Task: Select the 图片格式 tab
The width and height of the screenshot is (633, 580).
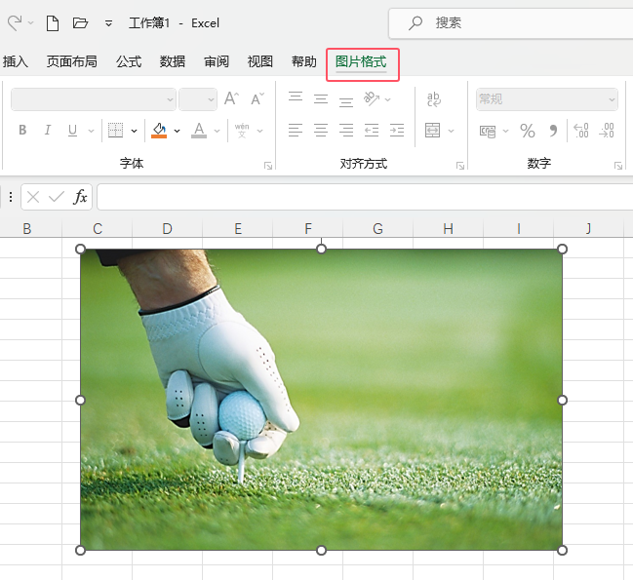Action: click(361, 61)
